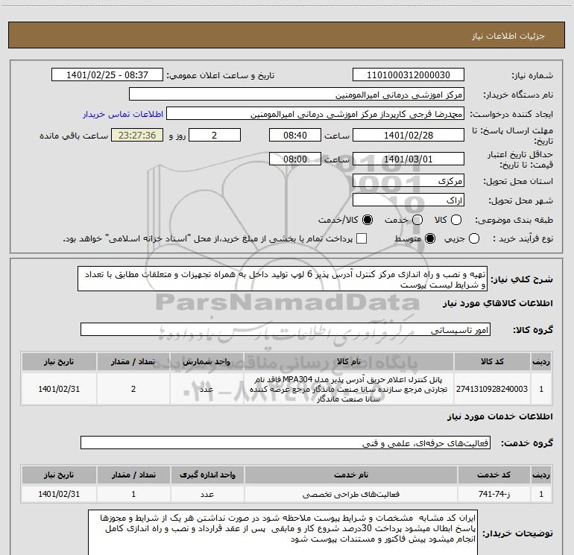Click the شماره نیاز field 1101000312000030
The height and width of the screenshot is (555, 574).
(409, 75)
